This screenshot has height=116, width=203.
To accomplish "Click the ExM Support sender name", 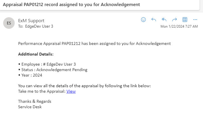I will [x=31, y=20].
